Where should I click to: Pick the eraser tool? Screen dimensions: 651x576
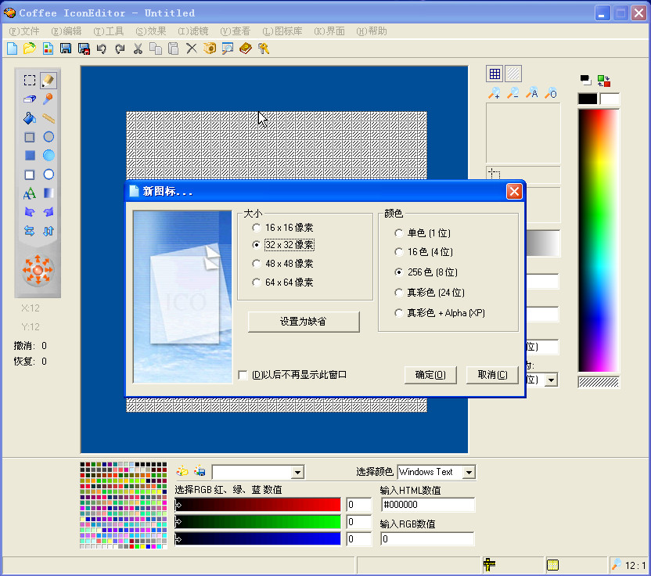click(x=29, y=99)
